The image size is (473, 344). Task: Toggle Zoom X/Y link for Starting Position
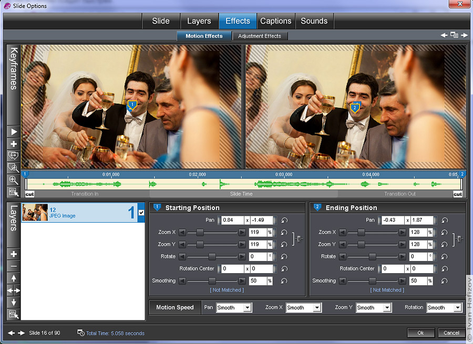(x=299, y=239)
